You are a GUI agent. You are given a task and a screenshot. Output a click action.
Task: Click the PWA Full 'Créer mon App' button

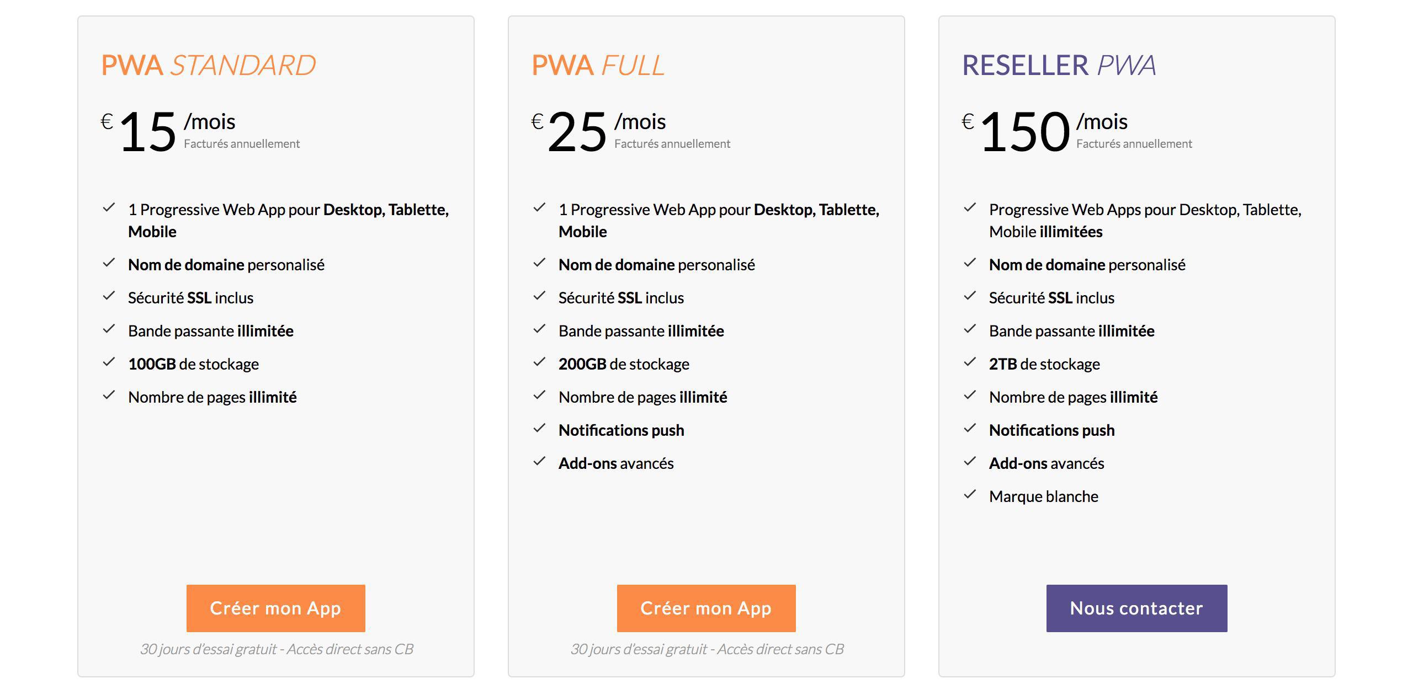706,608
